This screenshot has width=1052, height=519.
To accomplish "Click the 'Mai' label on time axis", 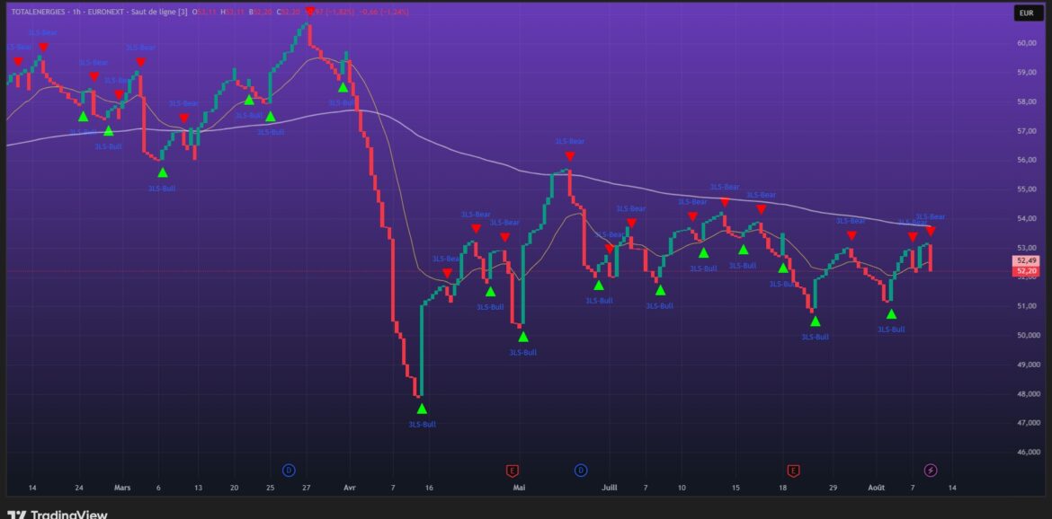I will [x=519, y=488].
